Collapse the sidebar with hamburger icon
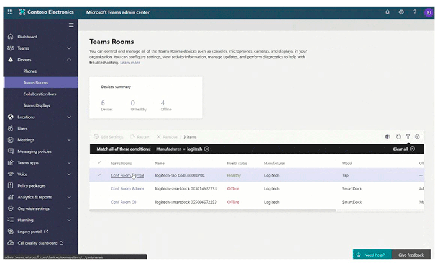 [71, 25]
